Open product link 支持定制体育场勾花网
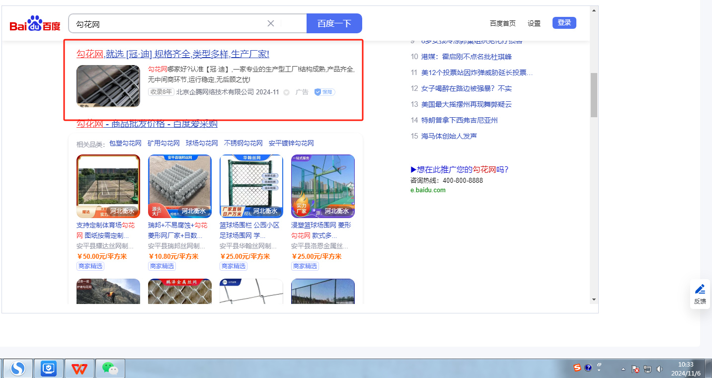This screenshot has width=712, height=378. point(105,230)
